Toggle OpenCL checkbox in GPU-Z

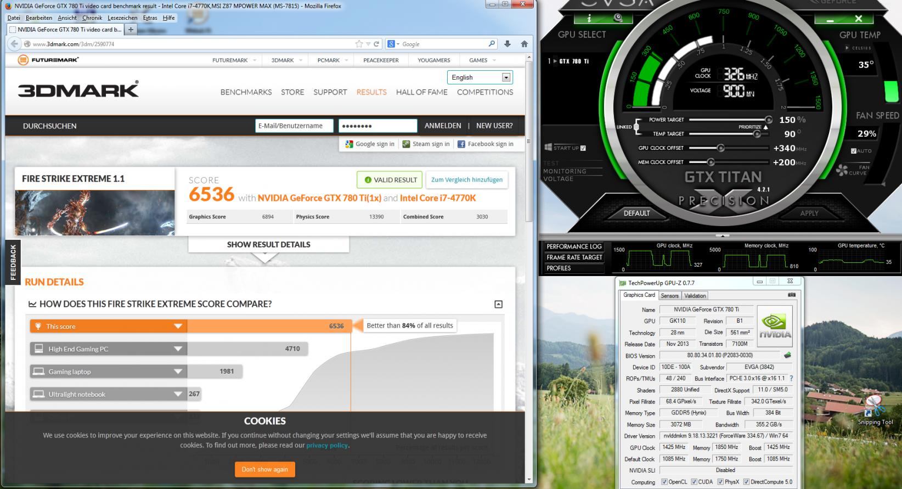(x=664, y=482)
